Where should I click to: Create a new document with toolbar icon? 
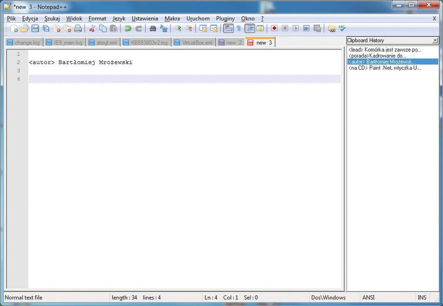(x=14, y=28)
